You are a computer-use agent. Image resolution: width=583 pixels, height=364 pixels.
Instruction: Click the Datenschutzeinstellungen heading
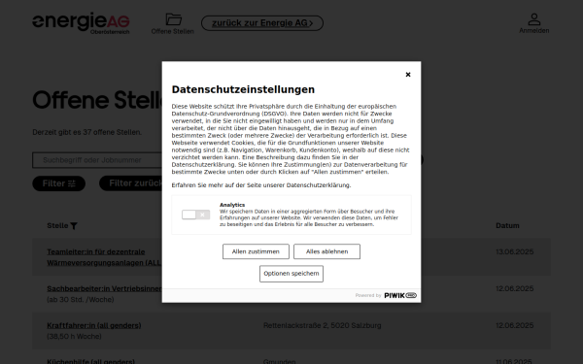(243, 89)
